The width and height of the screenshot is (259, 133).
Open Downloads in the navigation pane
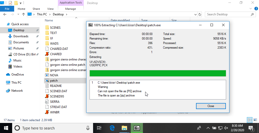point(21,36)
